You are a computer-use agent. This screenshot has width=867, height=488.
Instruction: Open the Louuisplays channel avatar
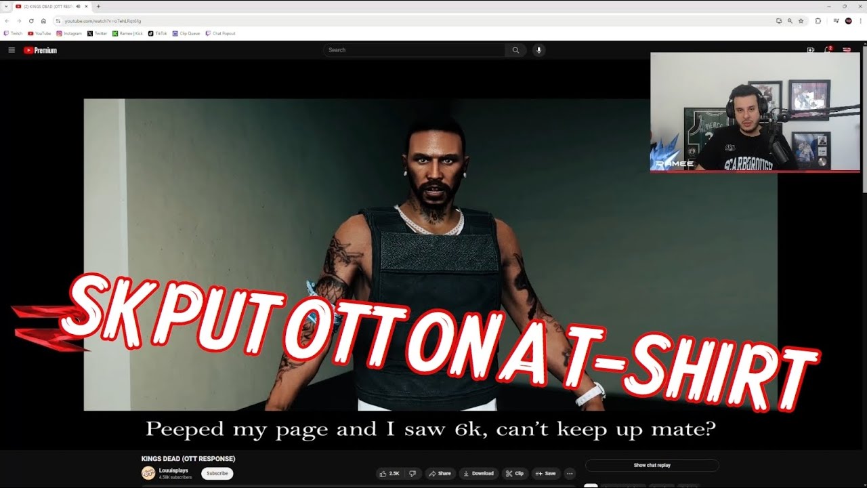coord(148,473)
